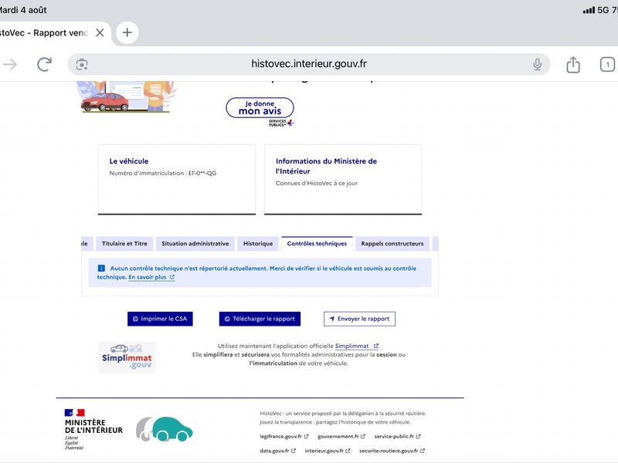Open interieur.gouv.fr footer link
The height and width of the screenshot is (463, 618).
point(327,451)
